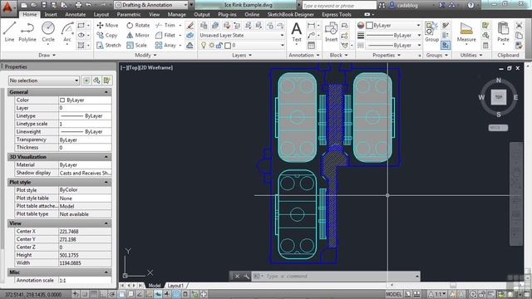Image resolution: width=532 pixels, height=299 pixels.
Task: Select the Line draw tool
Action: point(9,32)
